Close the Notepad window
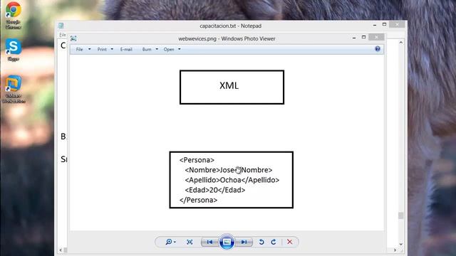Viewport: 456px width, 256px height. (397, 24)
